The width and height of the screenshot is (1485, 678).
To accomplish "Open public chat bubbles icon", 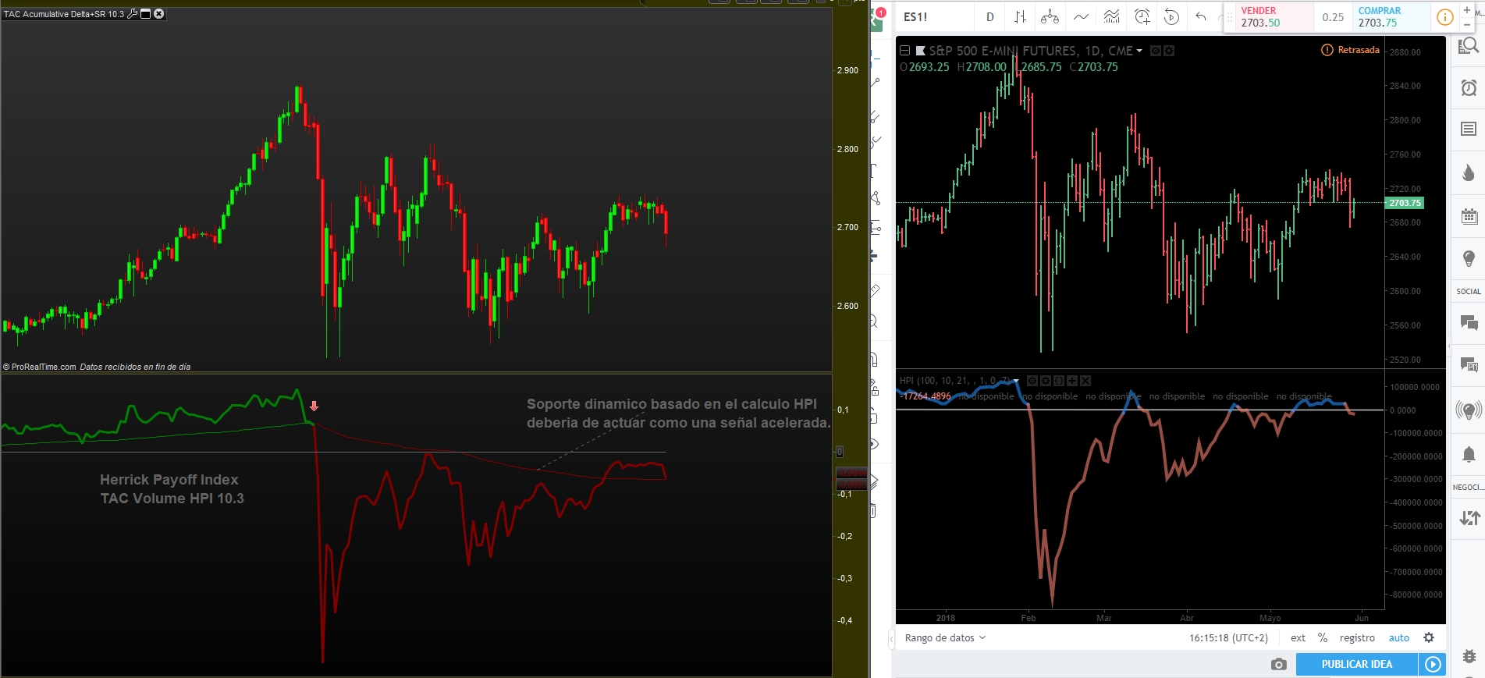I will tap(1469, 322).
